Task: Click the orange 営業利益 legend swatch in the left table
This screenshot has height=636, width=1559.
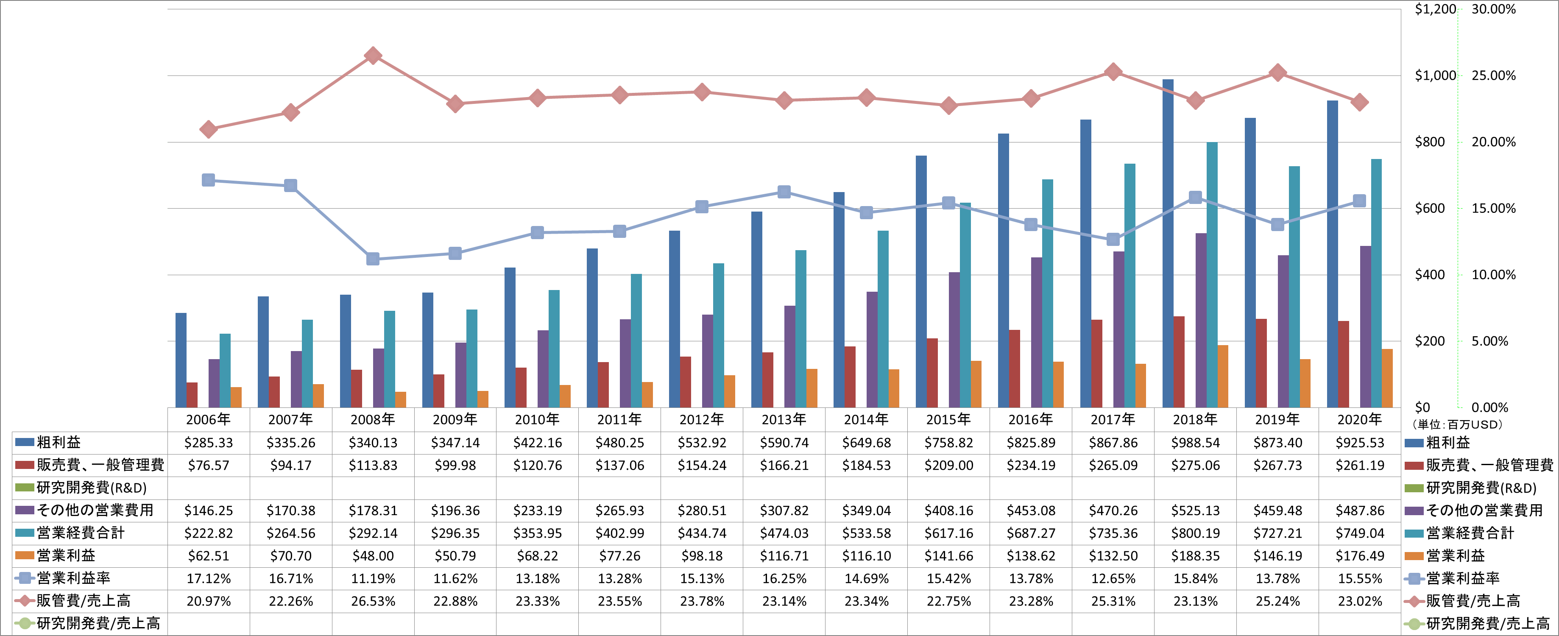Action: (24, 555)
